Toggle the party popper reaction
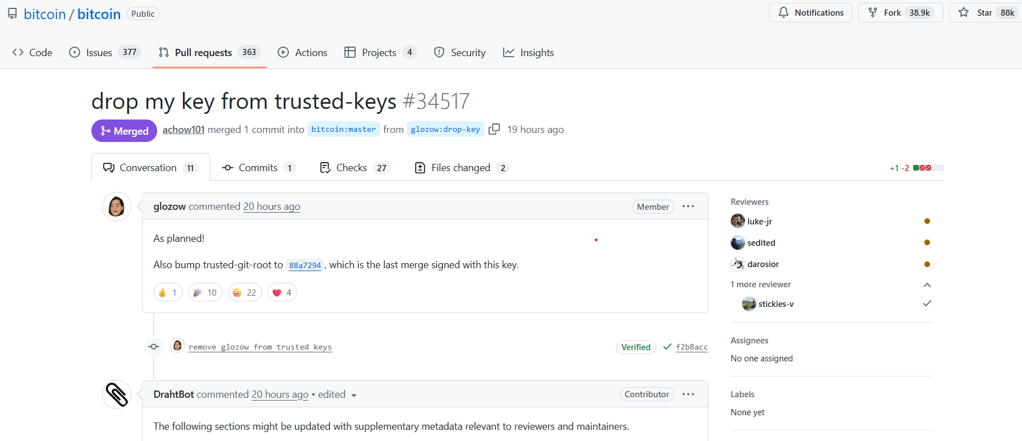The image size is (1022, 441). (x=205, y=292)
